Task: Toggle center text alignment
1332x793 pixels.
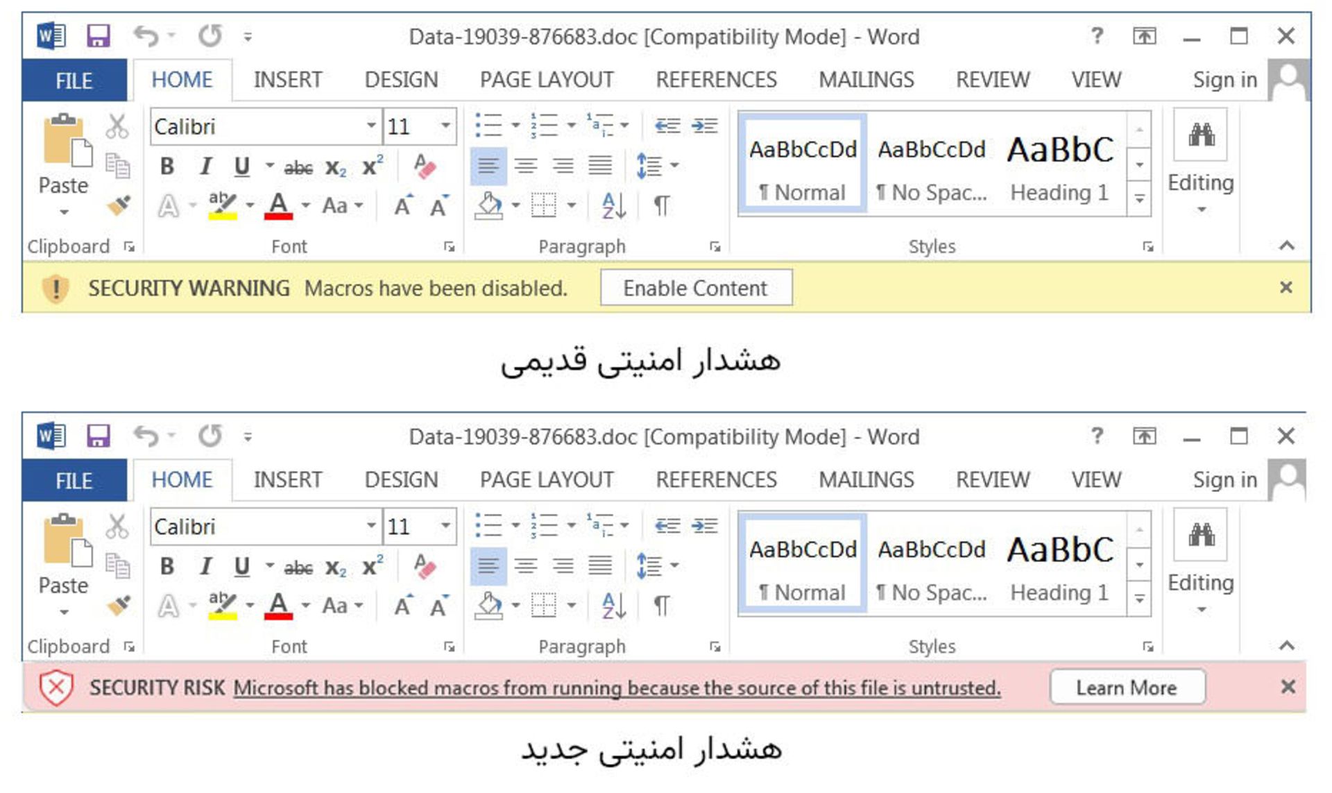Action: click(x=527, y=165)
